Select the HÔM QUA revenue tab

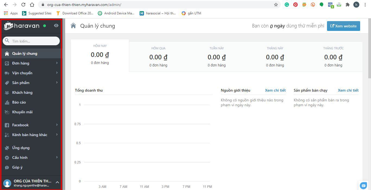158,57
